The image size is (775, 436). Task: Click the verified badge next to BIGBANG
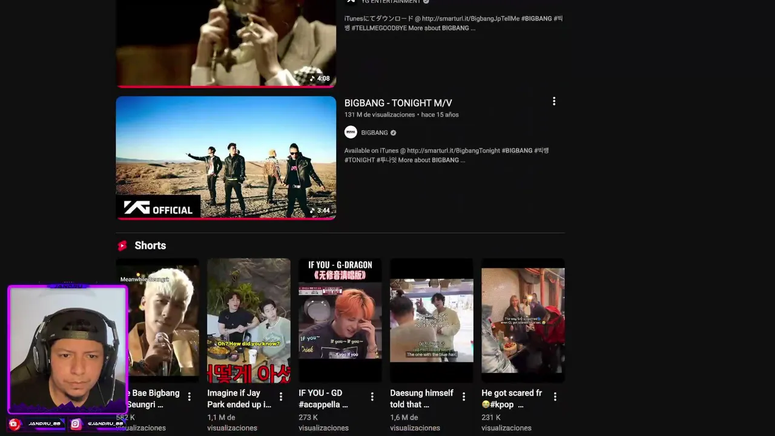tap(393, 133)
